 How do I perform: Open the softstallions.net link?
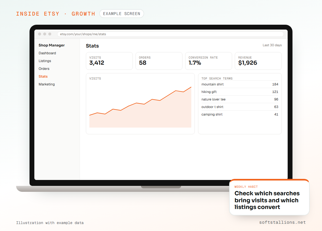pyautogui.click(x=283, y=222)
